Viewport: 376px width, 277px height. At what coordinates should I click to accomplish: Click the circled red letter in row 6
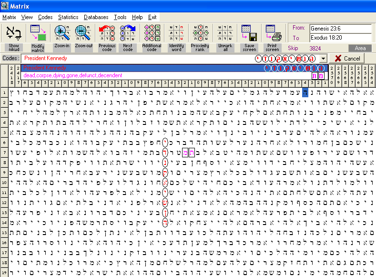coord(165,143)
